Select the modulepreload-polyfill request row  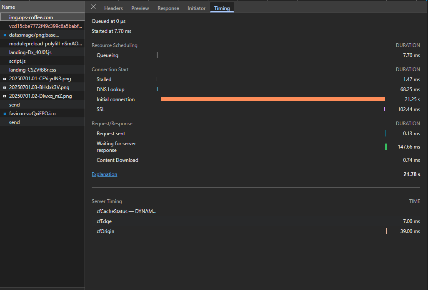pos(45,44)
